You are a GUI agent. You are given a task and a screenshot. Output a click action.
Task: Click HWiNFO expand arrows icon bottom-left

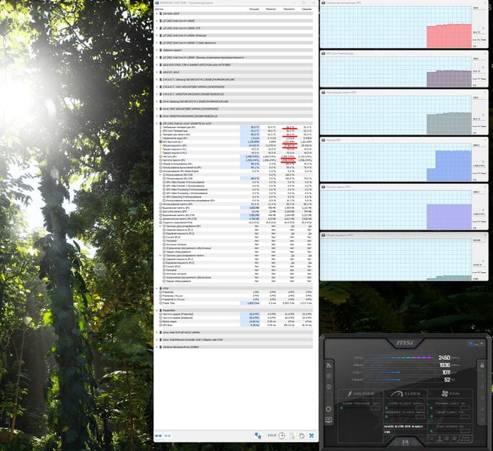(x=158, y=435)
